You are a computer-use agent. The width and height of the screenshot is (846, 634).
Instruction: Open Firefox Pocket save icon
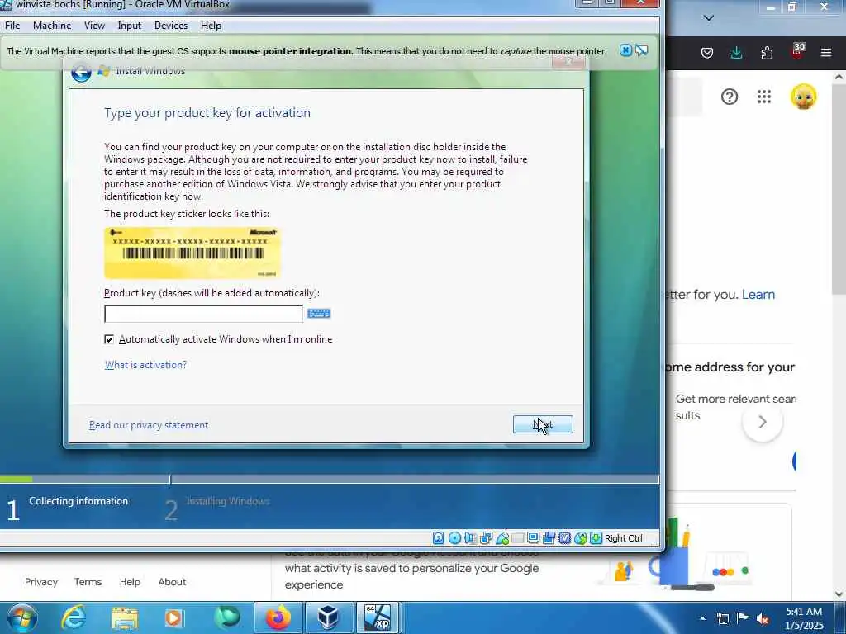coord(707,53)
